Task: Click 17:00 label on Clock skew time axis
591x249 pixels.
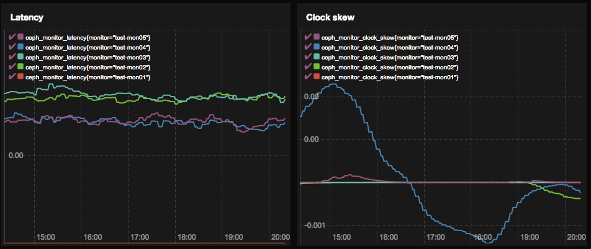Action: 435,237
